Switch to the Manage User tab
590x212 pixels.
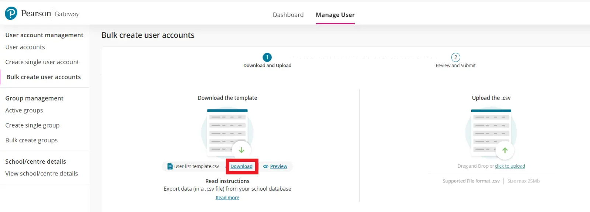pos(335,15)
